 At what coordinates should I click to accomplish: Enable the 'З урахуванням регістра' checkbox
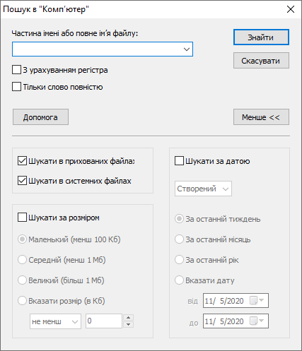coord(16,70)
